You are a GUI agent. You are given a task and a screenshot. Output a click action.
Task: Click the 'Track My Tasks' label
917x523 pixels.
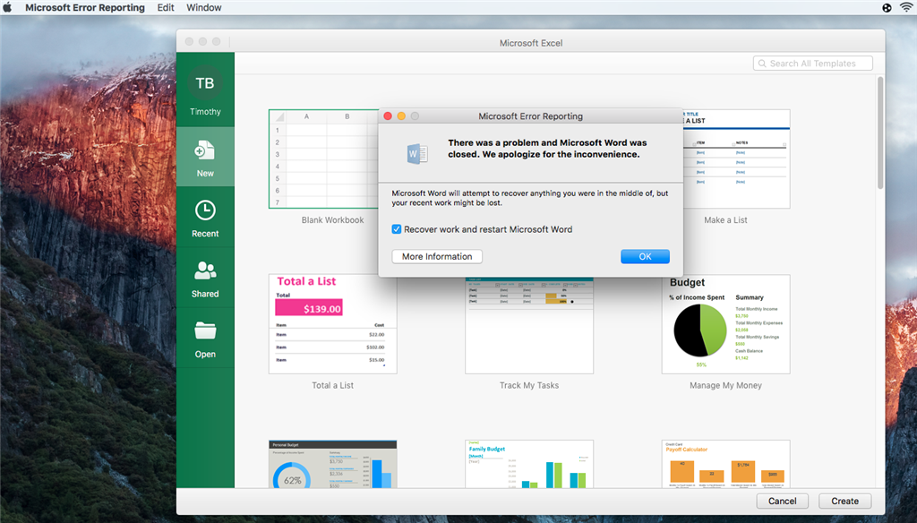pyautogui.click(x=529, y=385)
